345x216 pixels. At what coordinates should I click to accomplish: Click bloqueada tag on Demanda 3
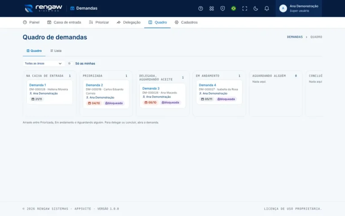[171, 103]
